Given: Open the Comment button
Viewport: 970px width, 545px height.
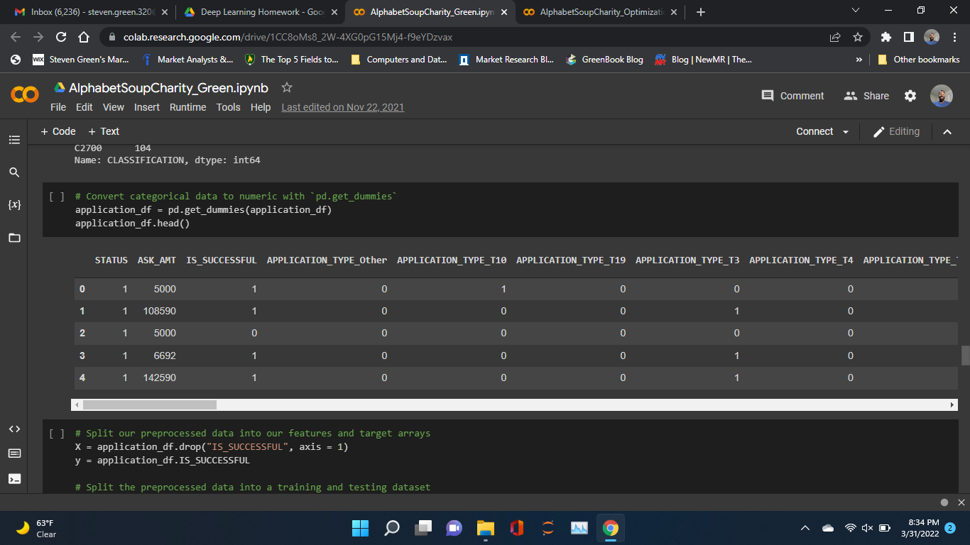Looking at the screenshot, I should pyautogui.click(x=792, y=96).
